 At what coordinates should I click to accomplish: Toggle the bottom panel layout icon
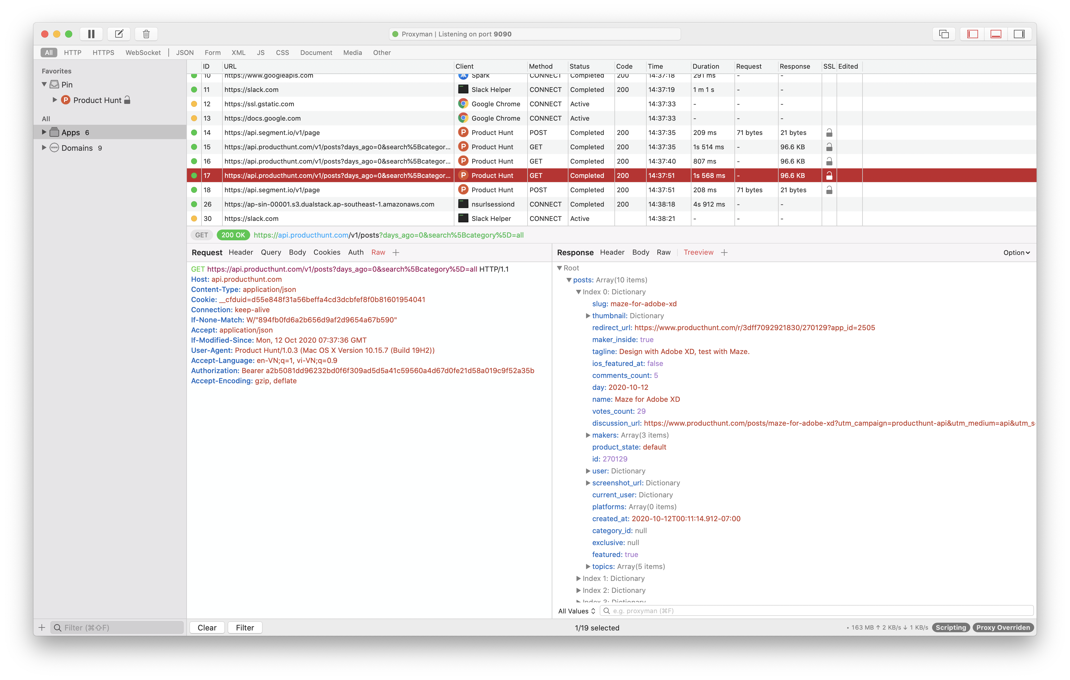pos(996,34)
